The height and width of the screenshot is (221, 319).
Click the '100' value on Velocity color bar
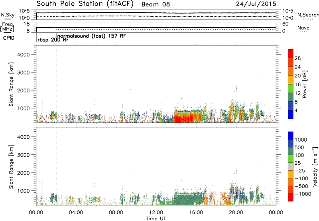299,155
